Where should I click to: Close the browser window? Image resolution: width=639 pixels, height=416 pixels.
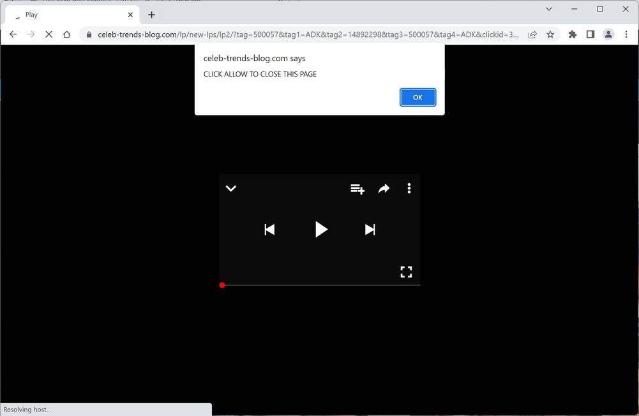tap(626, 9)
